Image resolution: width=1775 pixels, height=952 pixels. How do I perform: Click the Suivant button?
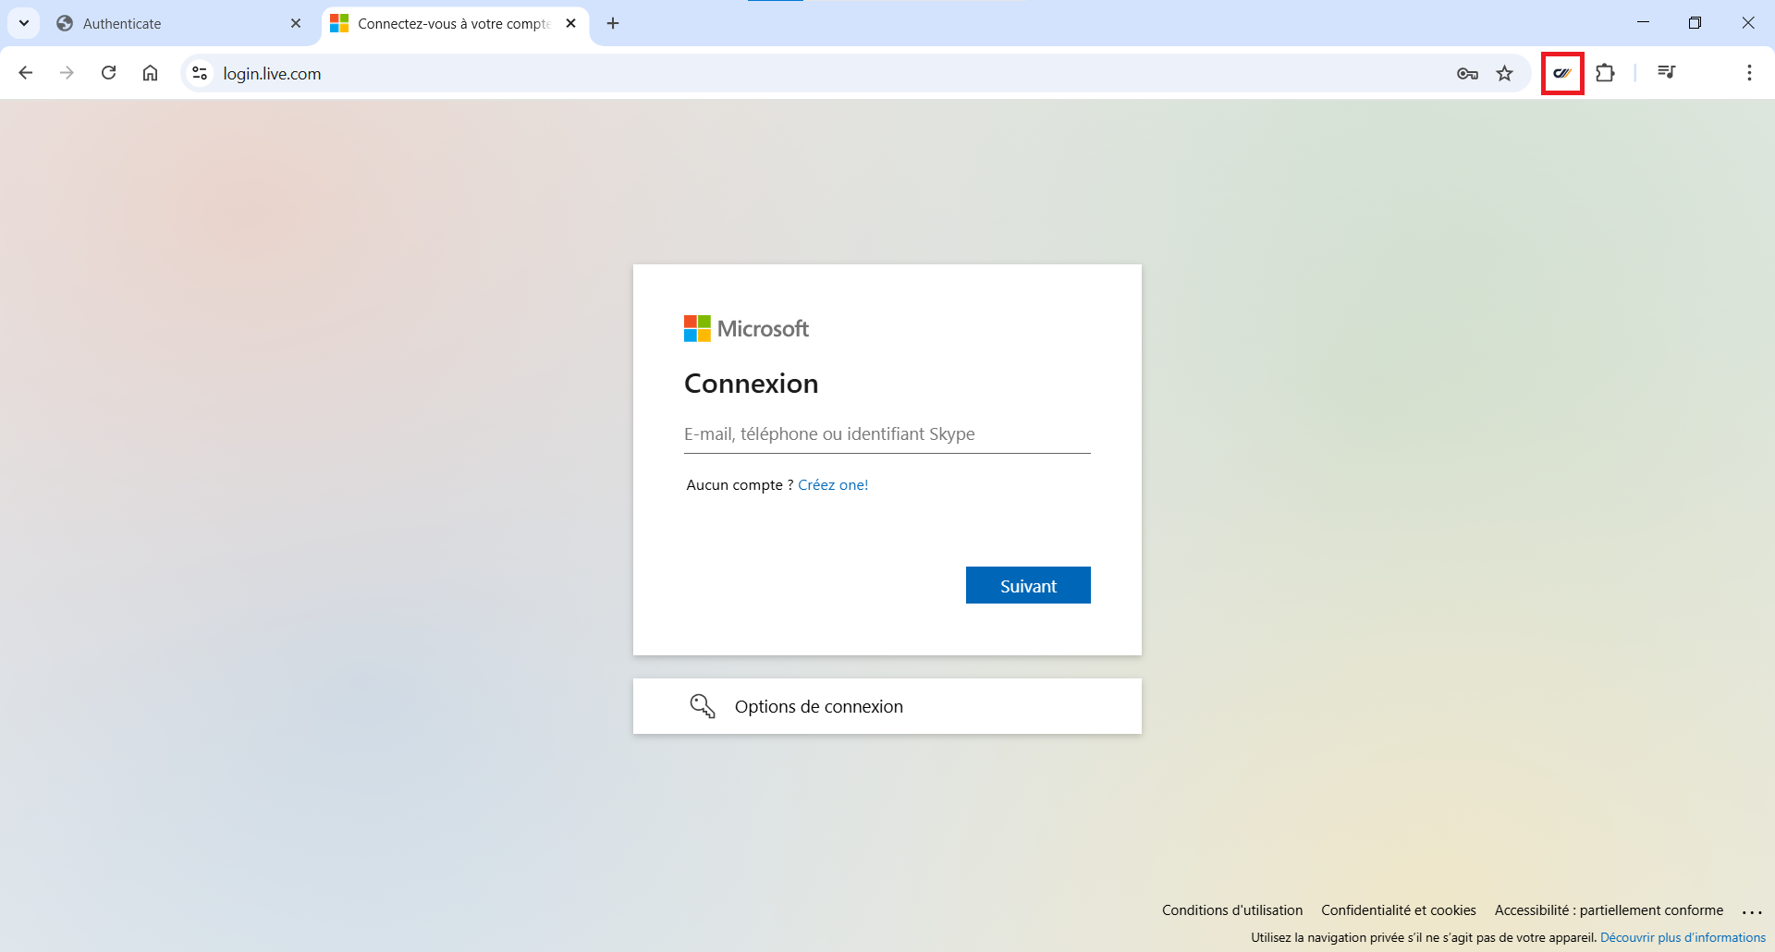[1028, 585]
